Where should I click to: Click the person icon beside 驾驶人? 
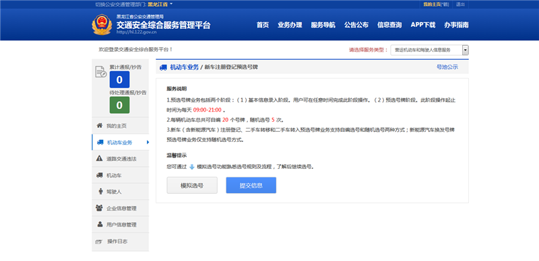(100, 191)
